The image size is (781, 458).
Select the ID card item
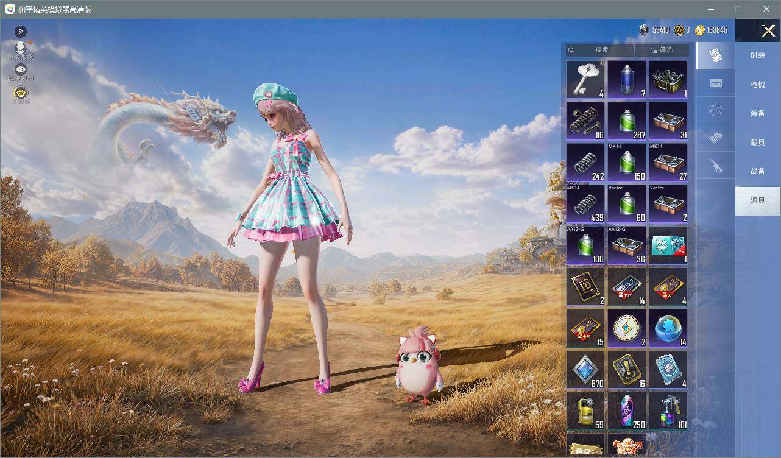click(585, 286)
